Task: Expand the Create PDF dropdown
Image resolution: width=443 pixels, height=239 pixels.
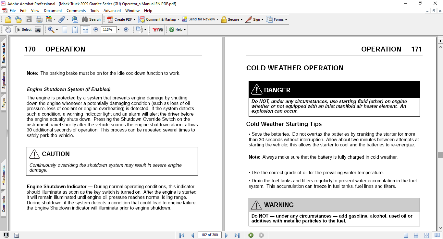Action: pos(135,19)
